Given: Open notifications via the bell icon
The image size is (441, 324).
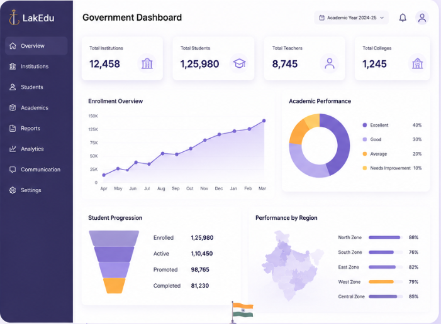Looking at the screenshot, I should 403,18.
